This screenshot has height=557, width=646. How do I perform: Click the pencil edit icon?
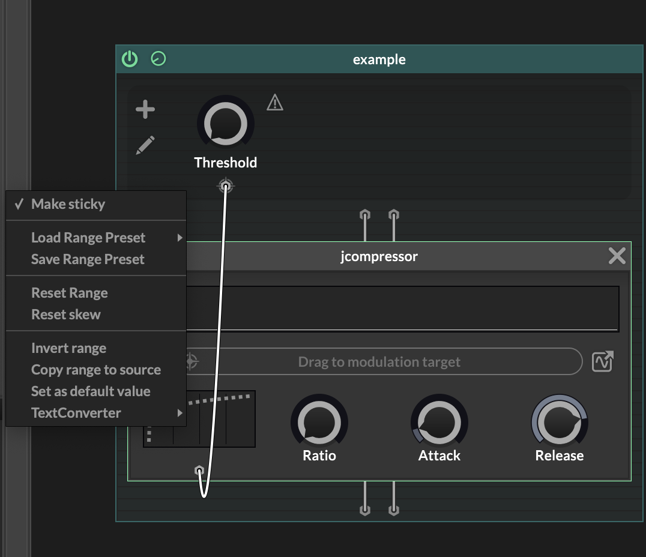(145, 145)
